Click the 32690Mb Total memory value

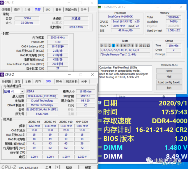click(x=174, y=17)
